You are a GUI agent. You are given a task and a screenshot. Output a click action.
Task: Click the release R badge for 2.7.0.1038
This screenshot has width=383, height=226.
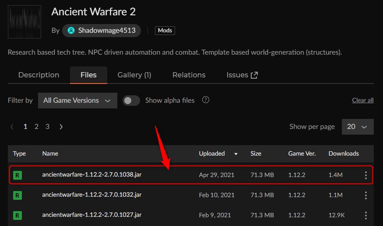[x=18, y=175]
